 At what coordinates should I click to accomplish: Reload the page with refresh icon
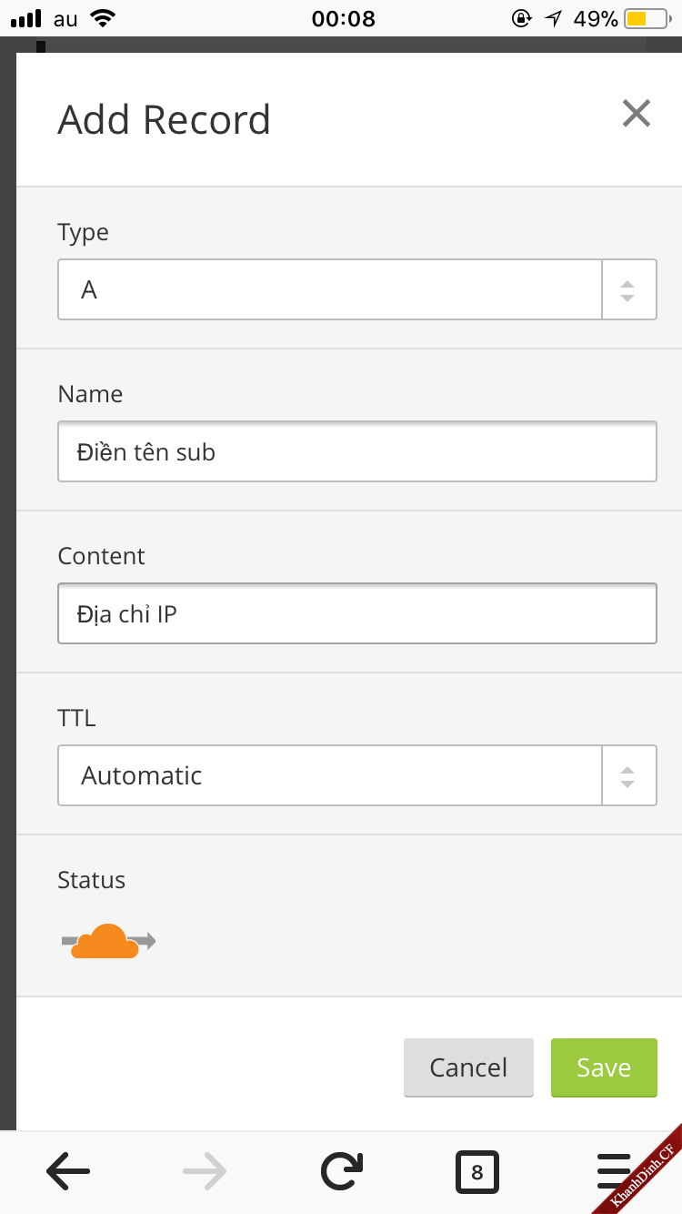tap(341, 1172)
